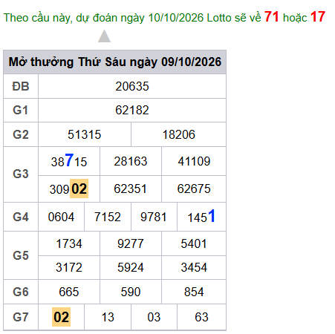Click G3 number 30902 with highlighted 02
The width and height of the screenshot is (335, 334).
pyautogui.click(x=69, y=189)
